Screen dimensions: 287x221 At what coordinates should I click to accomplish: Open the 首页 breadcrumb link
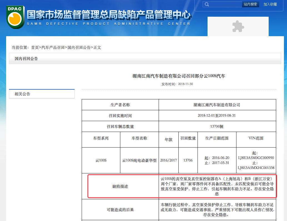pyautogui.click(x=35, y=48)
